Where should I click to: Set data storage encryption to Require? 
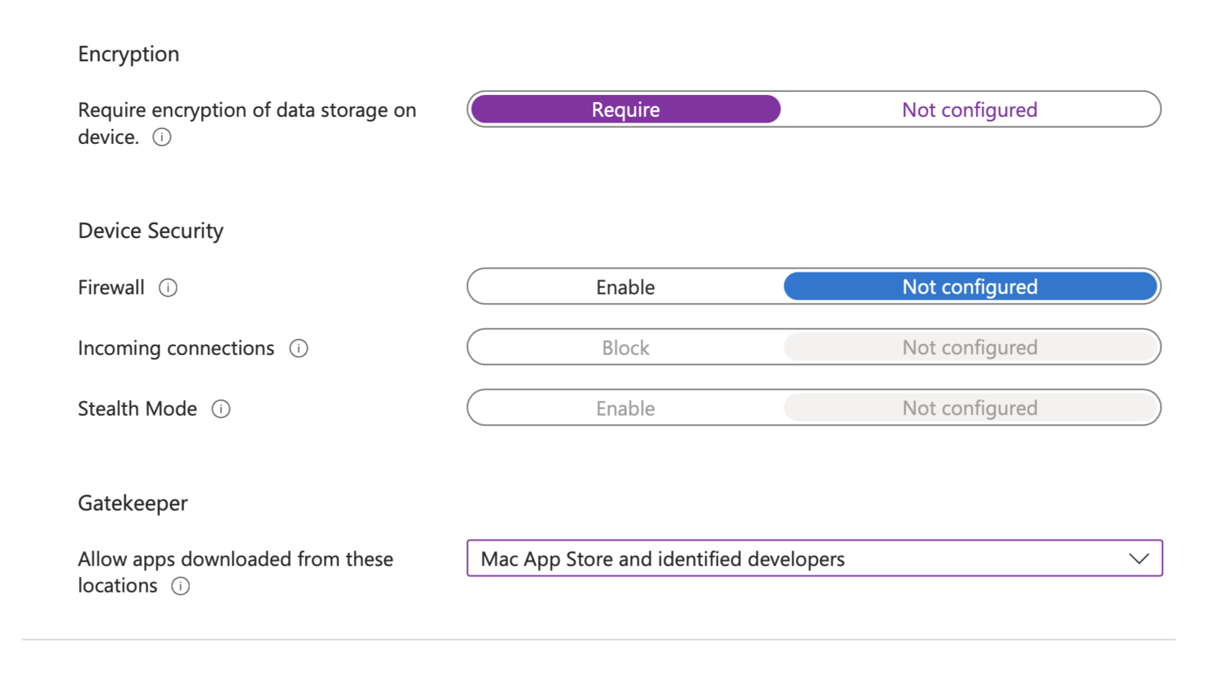[x=626, y=110]
